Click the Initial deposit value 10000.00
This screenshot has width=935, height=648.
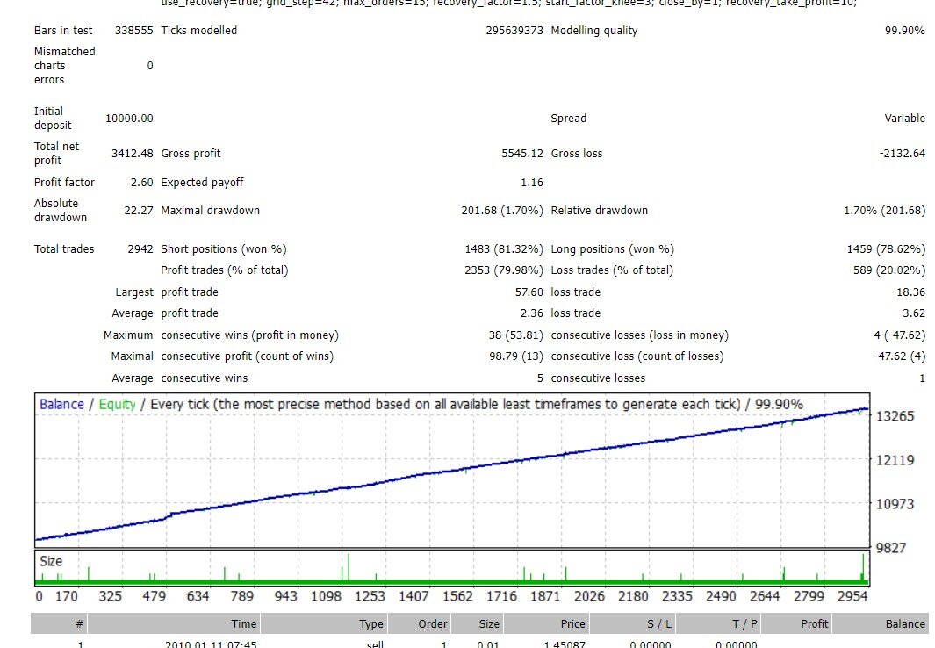129,118
